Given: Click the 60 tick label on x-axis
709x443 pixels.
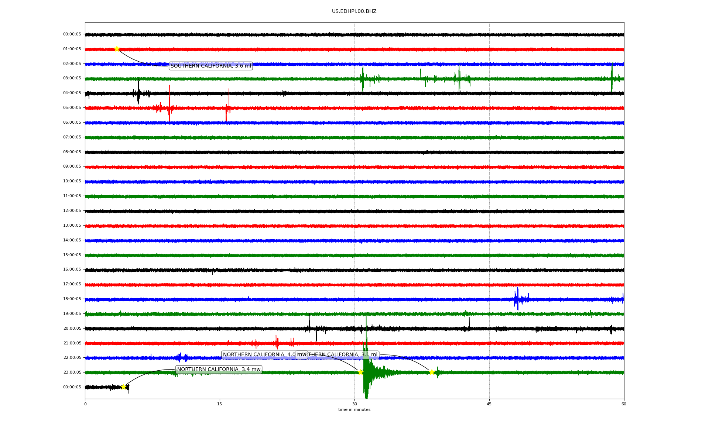Looking at the screenshot, I should [624, 404].
